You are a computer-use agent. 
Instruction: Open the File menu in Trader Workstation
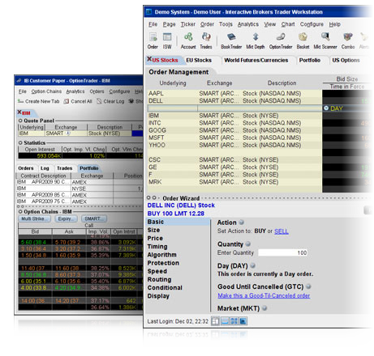click(153, 24)
